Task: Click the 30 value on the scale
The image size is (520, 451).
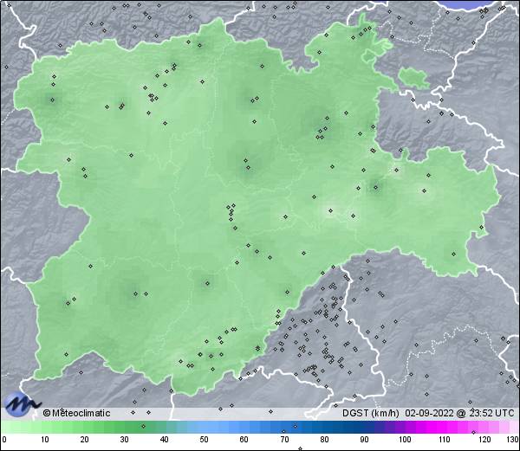Action: (x=124, y=440)
